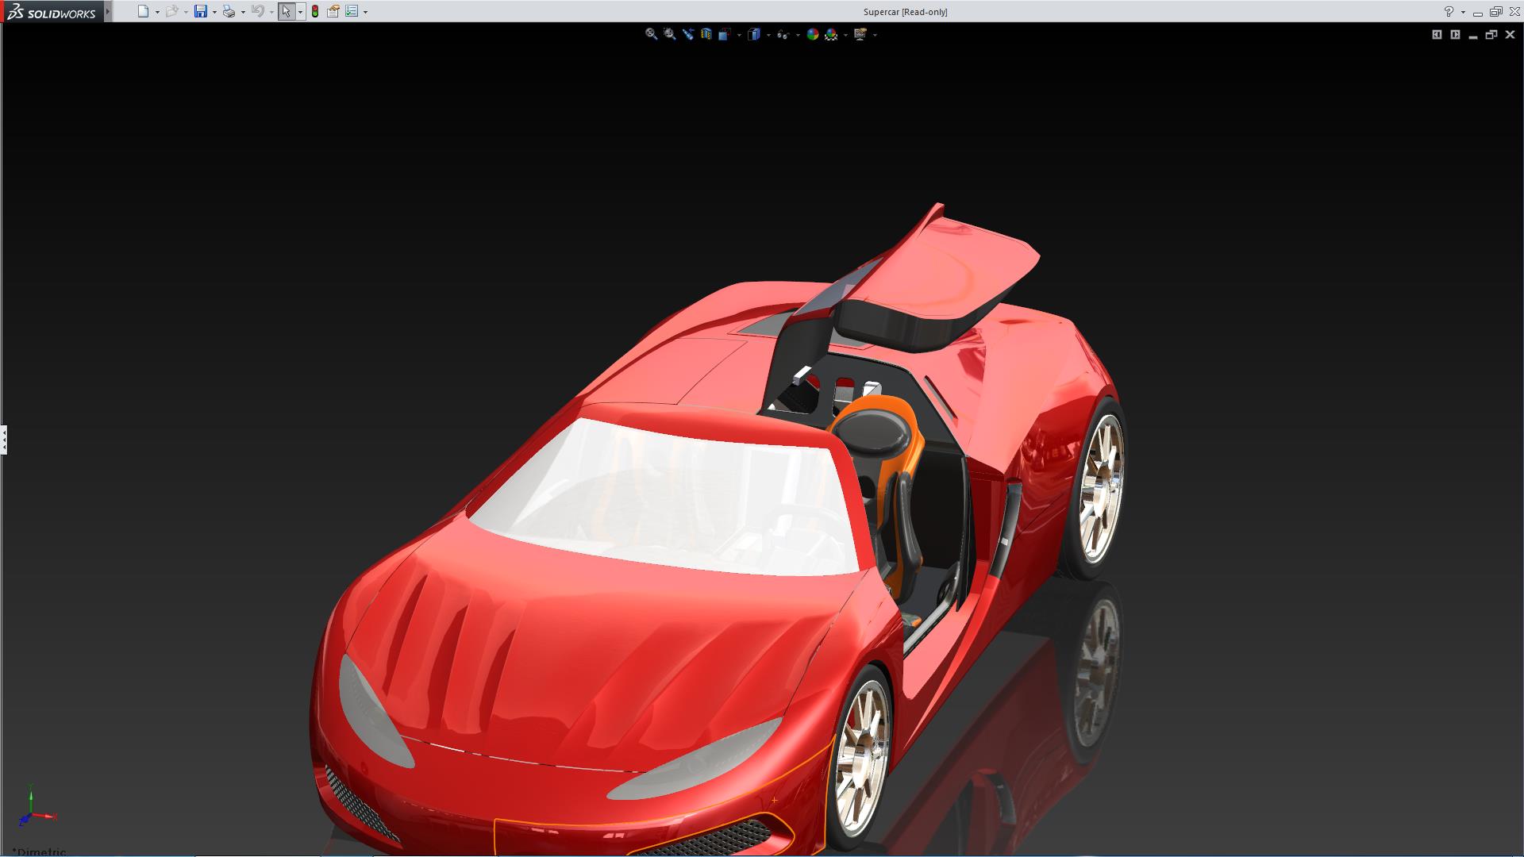This screenshot has width=1524, height=857.
Task: Expand the SolidWorks menu flyout arrow
Action: (108, 12)
